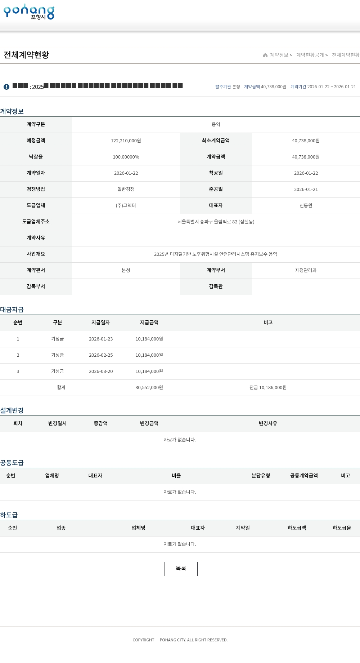This screenshot has height=663, width=360.
Task: Click the 전체계약현황 page heading
Action: tap(26, 55)
